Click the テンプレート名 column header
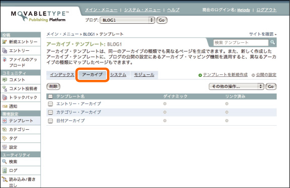290x188 pixels. click(x=70, y=97)
